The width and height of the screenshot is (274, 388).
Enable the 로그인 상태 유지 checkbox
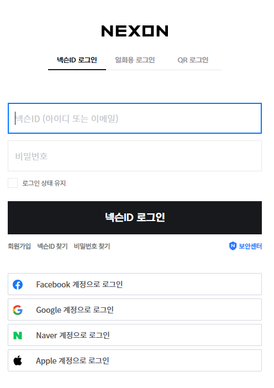13,183
